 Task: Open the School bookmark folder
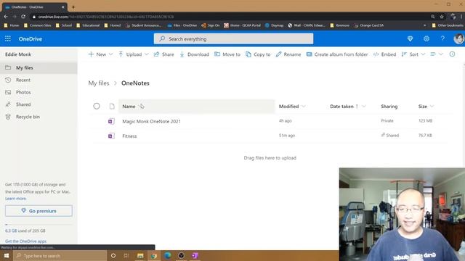click(64, 25)
